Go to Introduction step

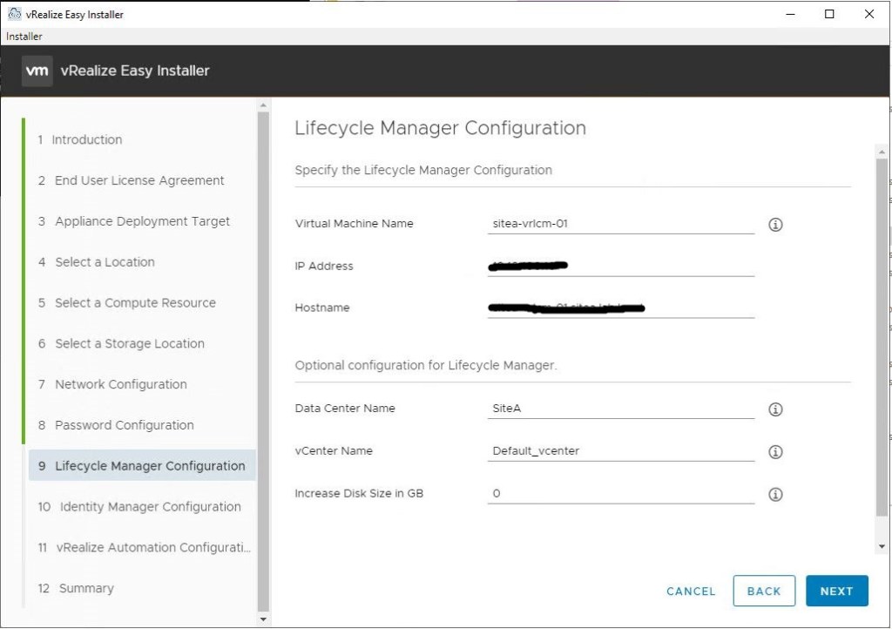[86, 139]
